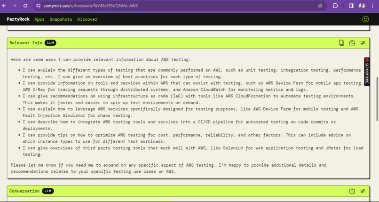This screenshot has width=379, height=202.
Task: Edit Relevant Info widget settings
Action: click(x=363, y=43)
